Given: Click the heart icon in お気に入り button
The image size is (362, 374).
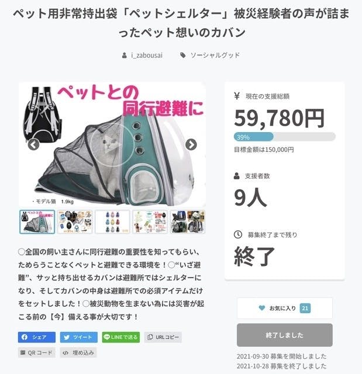Looking at the screenshot, I should point(262,308).
